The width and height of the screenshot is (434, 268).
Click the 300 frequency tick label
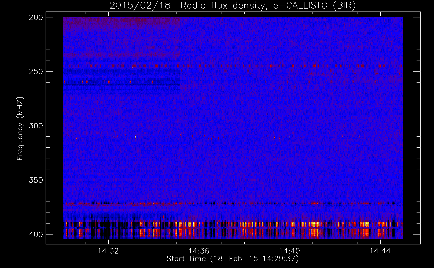coord(36,126)
